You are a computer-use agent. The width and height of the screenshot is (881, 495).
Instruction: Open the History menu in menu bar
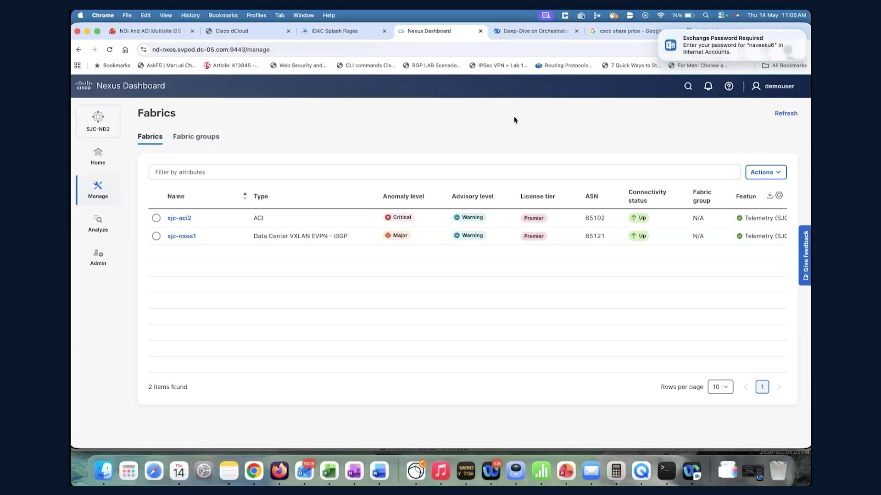(190, 15)
